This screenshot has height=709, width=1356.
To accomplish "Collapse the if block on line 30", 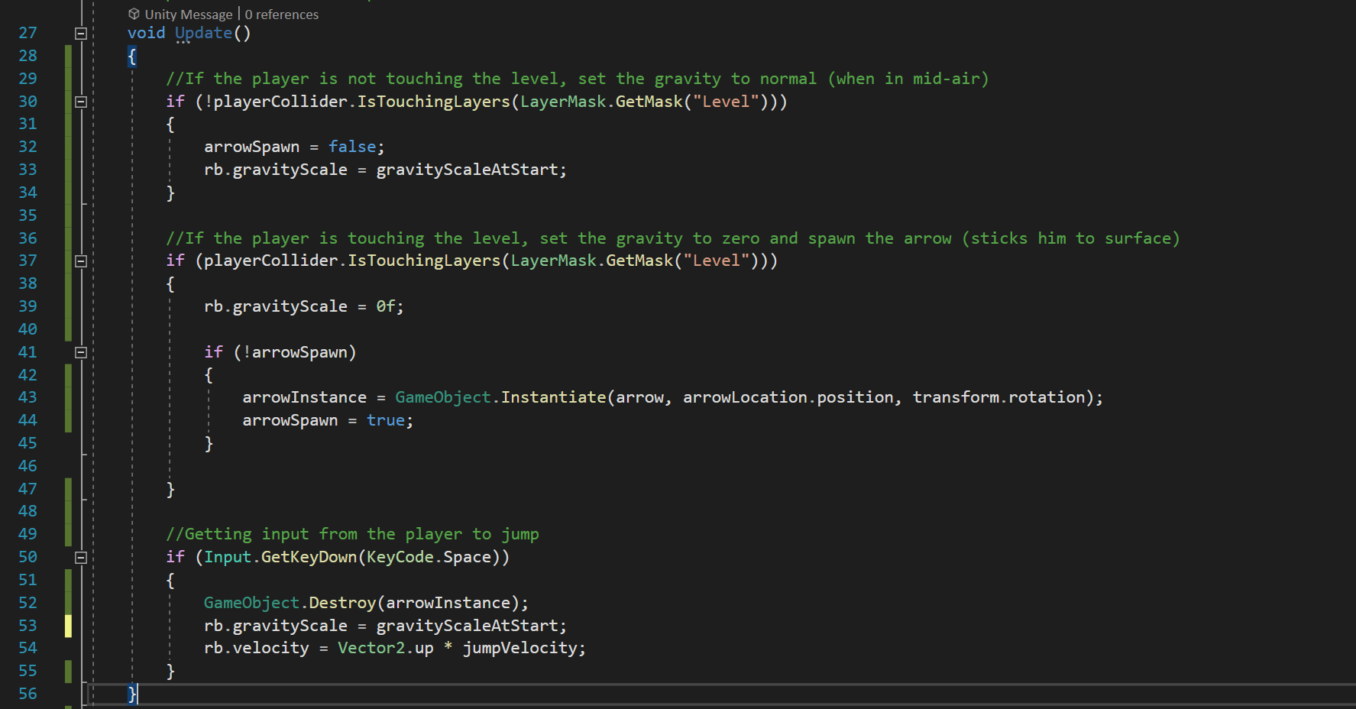I will tap(81, 102).
